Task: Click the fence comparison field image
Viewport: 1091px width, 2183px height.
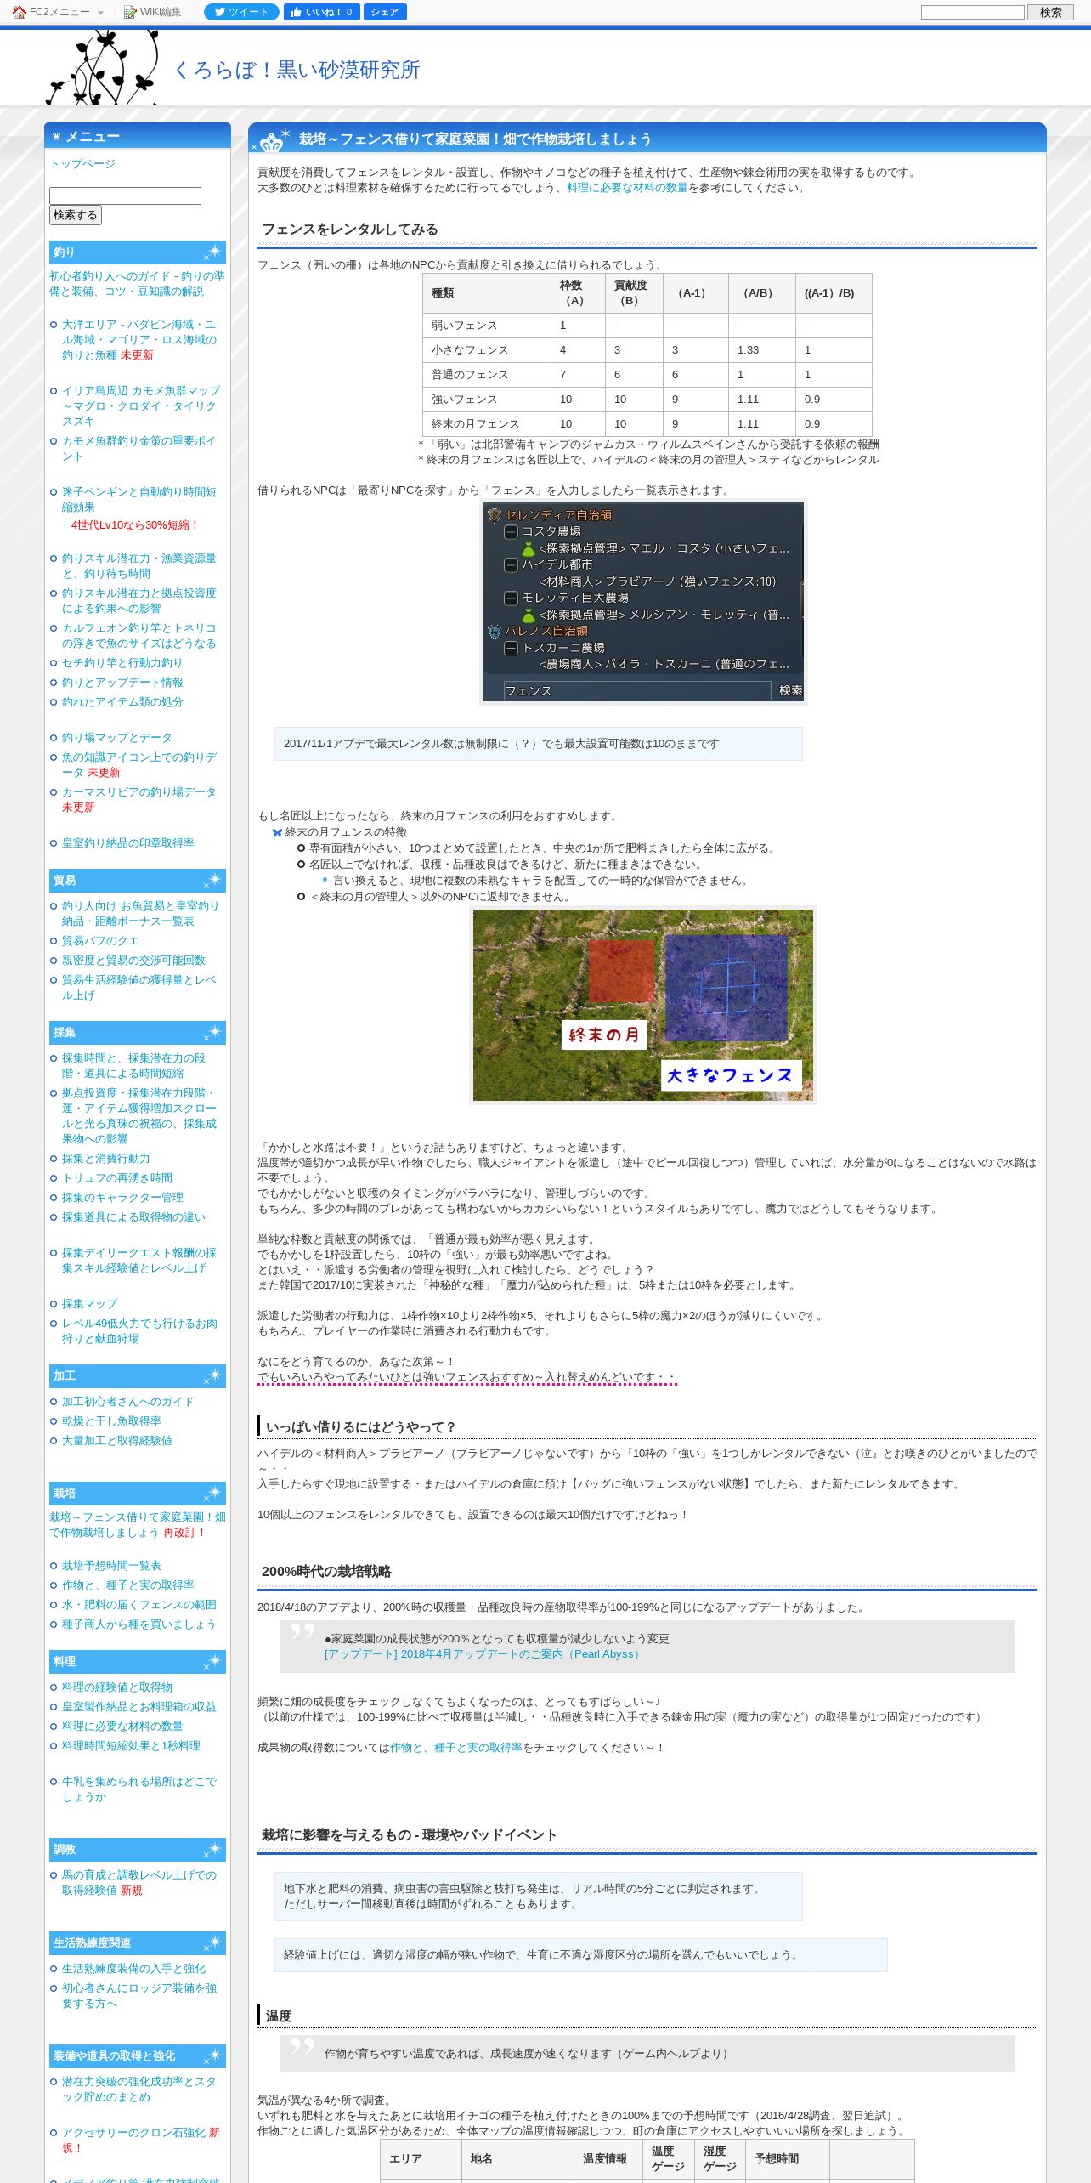Action: 643,1006
